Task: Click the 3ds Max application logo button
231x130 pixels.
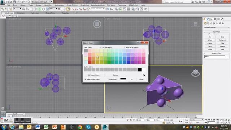Action: [2, 3]
